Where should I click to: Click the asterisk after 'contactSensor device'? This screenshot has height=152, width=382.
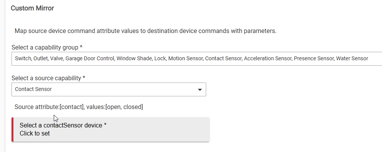coord(105,125)
